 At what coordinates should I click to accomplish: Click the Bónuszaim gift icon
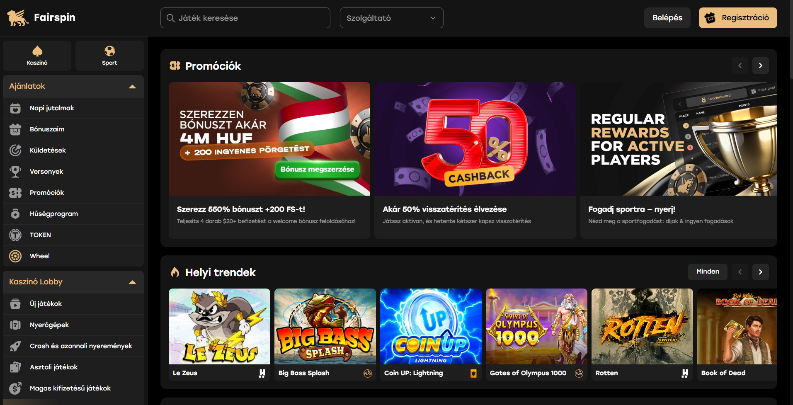point(15,129)
